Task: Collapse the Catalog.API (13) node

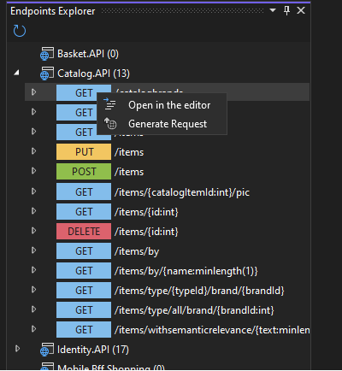Action: tap(16, 73)
